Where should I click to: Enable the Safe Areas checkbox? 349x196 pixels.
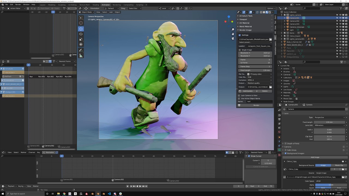point(285,150)
